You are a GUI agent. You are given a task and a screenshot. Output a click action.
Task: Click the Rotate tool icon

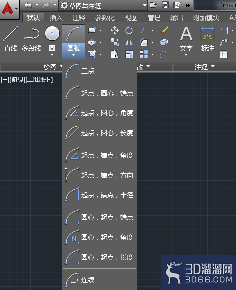tap(129, 30)
